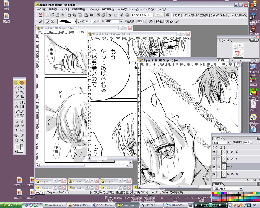Open Windows Live taskbar button
260x208 pixels.
click(x=54, y=205)
